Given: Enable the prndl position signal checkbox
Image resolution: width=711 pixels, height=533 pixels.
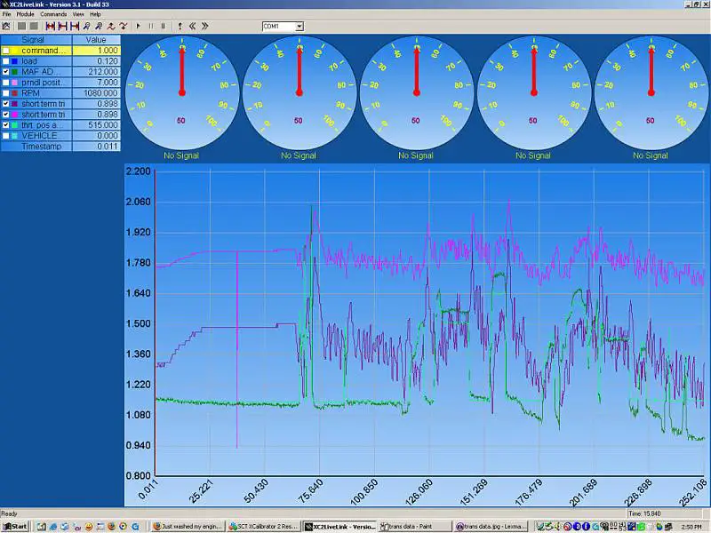Looking at the screenshot, I should pyautogui.click(x=6, y=83).
